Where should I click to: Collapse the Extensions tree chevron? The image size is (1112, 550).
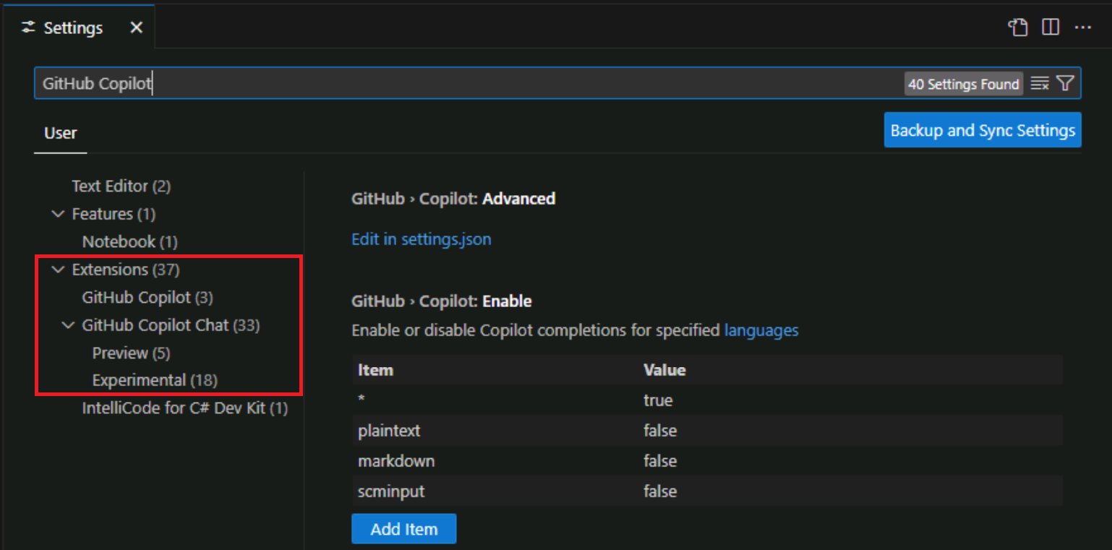point(59,270)
